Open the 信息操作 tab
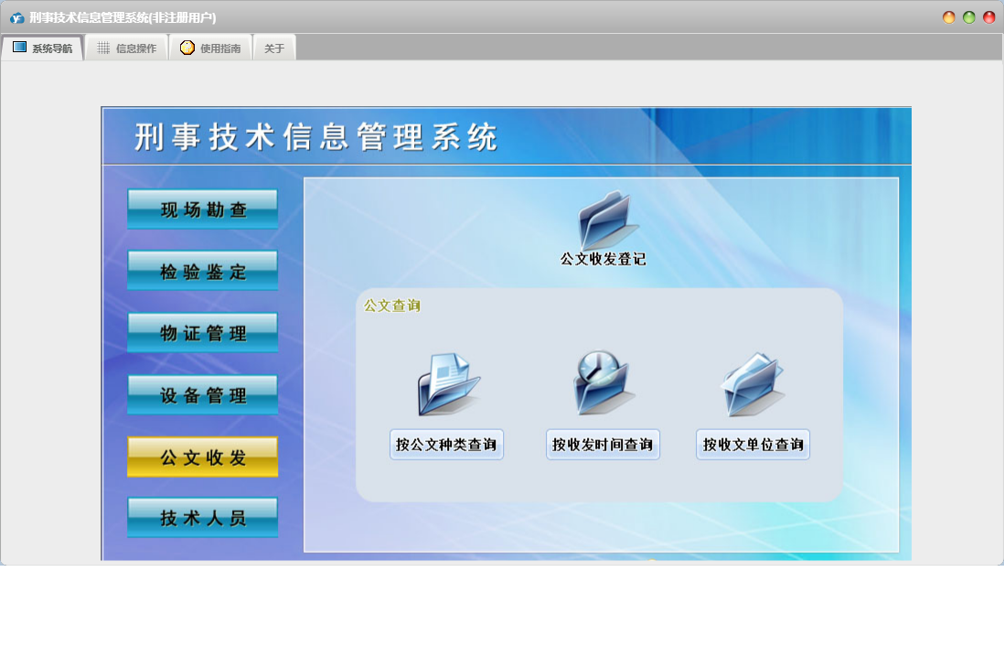This screenshot has width=1004, height=658. (x=127, y=49)
